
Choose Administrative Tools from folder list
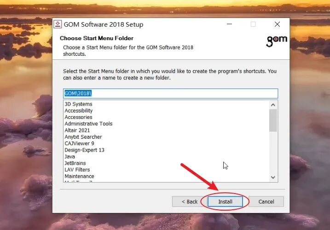pyautogui.click(x=88, y=124)
